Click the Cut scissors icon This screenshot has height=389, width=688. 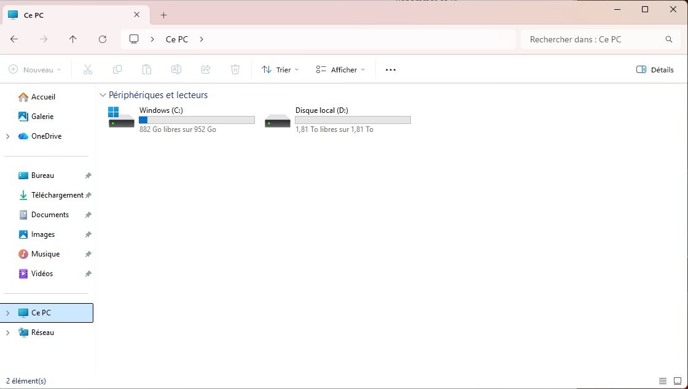[88, 70]
